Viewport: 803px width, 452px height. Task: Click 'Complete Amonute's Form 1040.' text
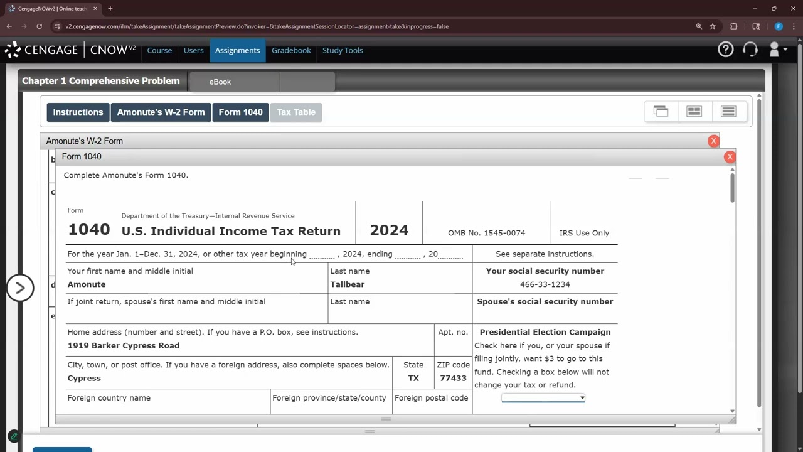click(126, 175)
